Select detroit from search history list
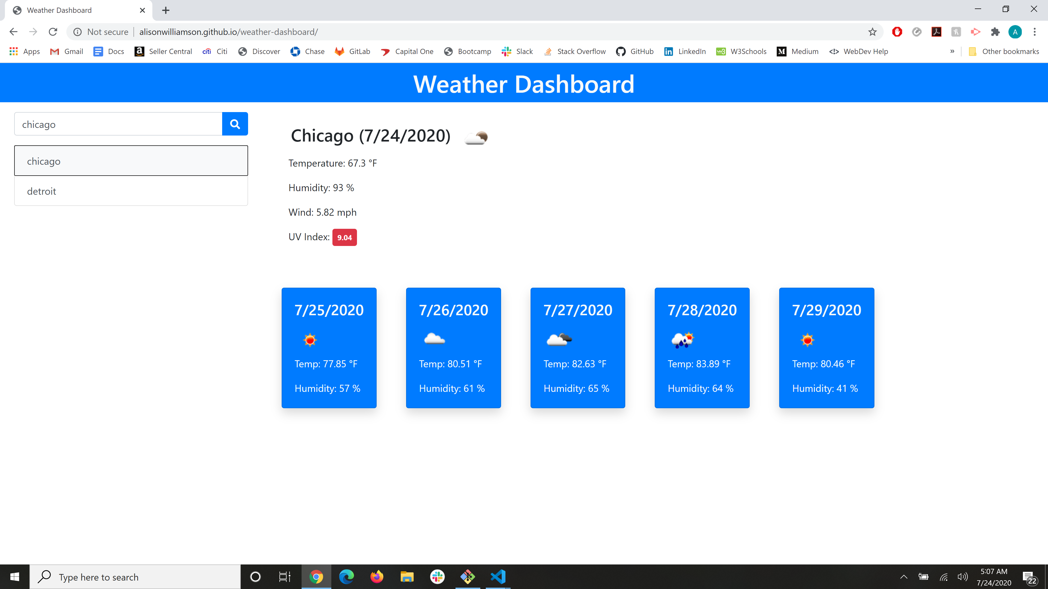This screenshot has width=1048, height=589. [131, 191]
